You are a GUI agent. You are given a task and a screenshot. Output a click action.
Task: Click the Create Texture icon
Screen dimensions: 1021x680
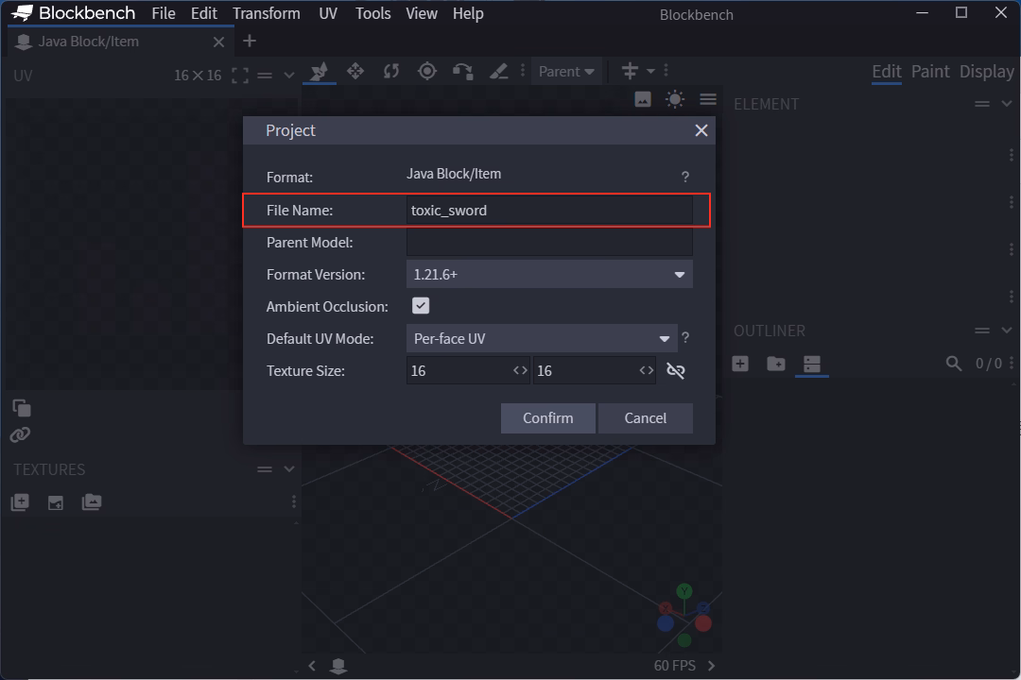pyautogui.click(x=56, y=502)
